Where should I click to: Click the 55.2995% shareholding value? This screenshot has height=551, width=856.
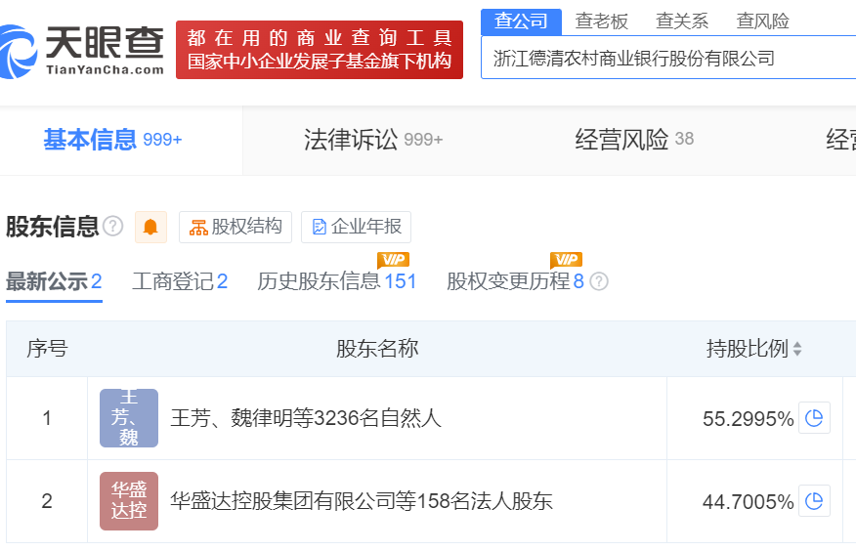coord(748,419)
